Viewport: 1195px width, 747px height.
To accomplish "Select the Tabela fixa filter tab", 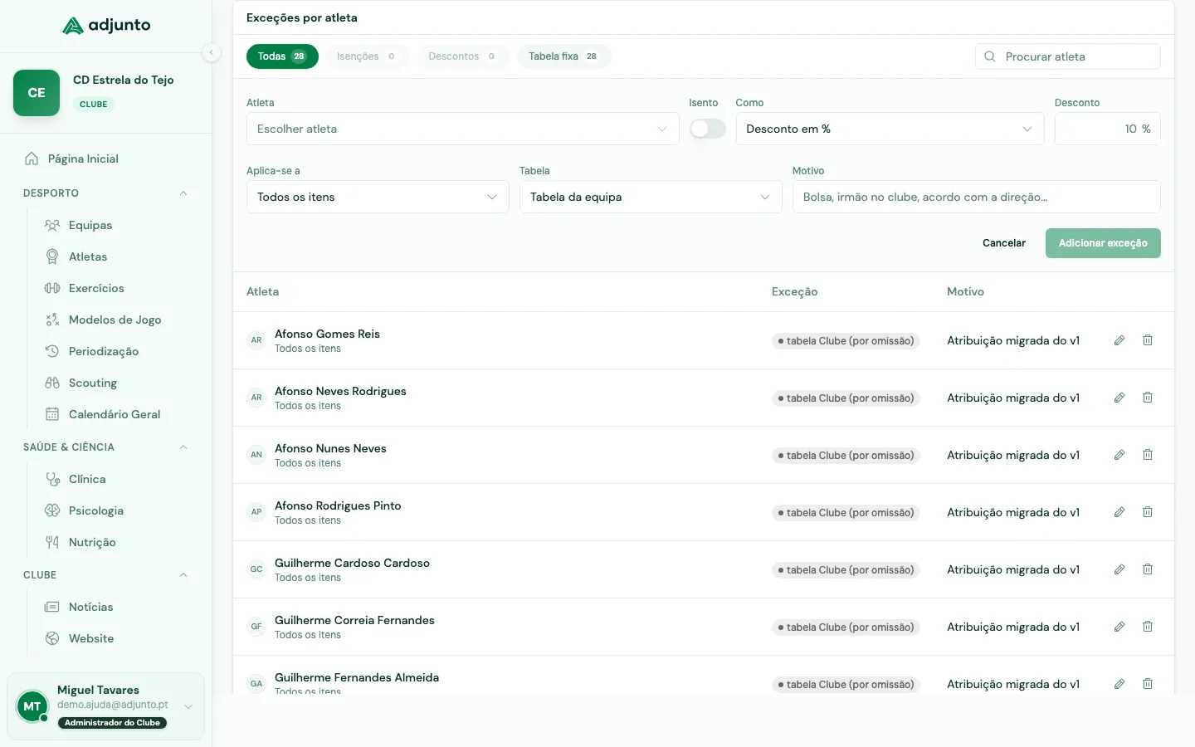I will (x=563, y=56).
